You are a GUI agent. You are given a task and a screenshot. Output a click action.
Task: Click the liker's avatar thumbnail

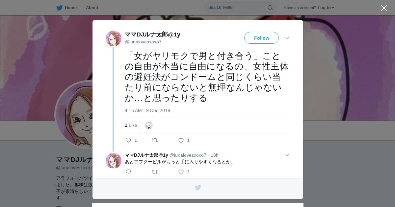[149, 125]
